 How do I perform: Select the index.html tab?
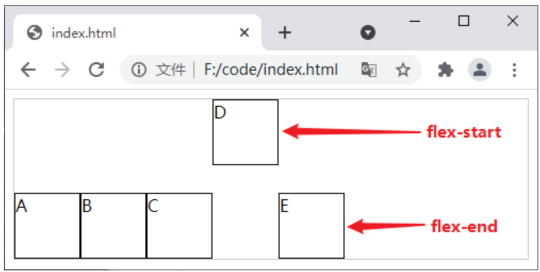pyautogui.click(x=107, y=33)
